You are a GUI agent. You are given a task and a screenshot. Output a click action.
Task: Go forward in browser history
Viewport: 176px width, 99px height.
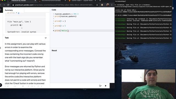[x=4, y=5]
